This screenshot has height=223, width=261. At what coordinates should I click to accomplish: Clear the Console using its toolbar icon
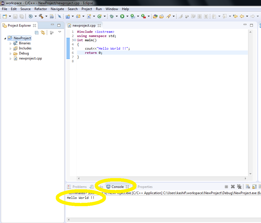click(x=248, y=187)
